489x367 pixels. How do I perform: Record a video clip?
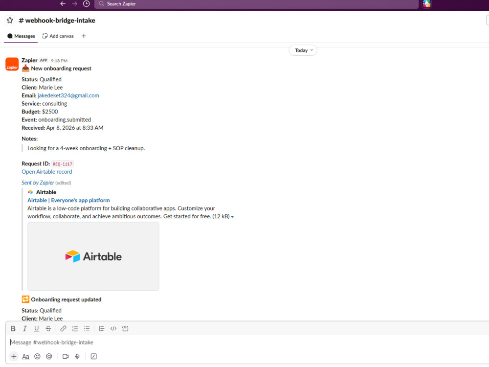(x=66, y=356)
